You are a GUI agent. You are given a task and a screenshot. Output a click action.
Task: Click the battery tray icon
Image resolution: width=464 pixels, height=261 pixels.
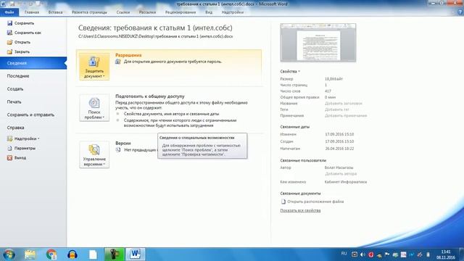point(428,254)
